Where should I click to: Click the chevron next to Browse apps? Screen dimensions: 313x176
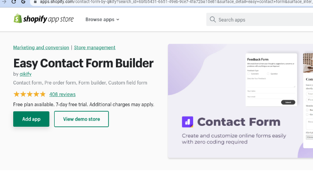[x=118, y=19]
